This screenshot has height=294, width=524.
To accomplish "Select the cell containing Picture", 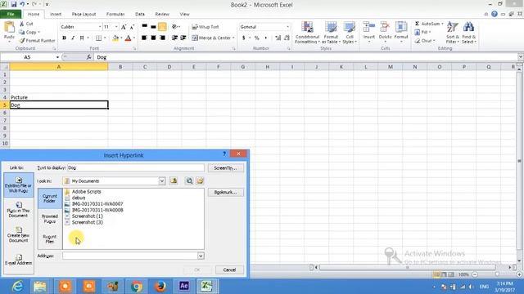I will click(59, 97).
